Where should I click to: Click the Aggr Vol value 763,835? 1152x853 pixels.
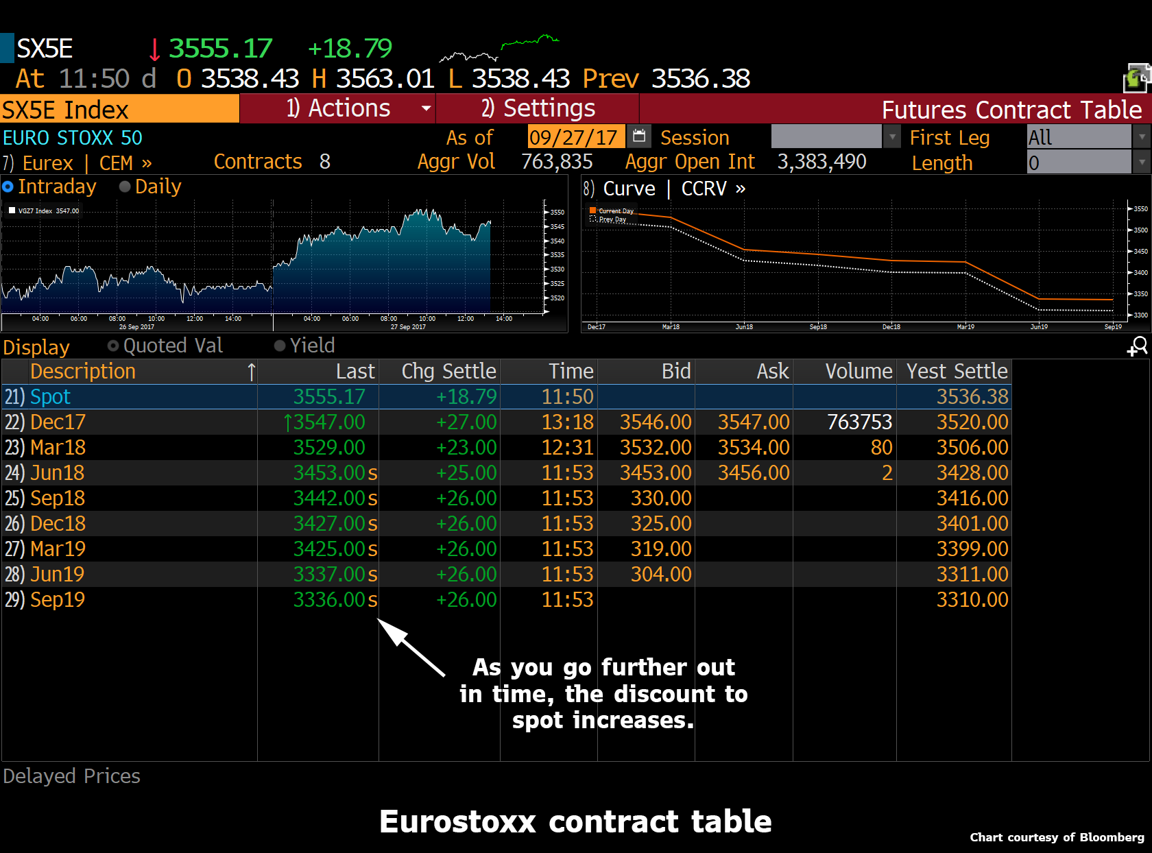coord(557,162)
